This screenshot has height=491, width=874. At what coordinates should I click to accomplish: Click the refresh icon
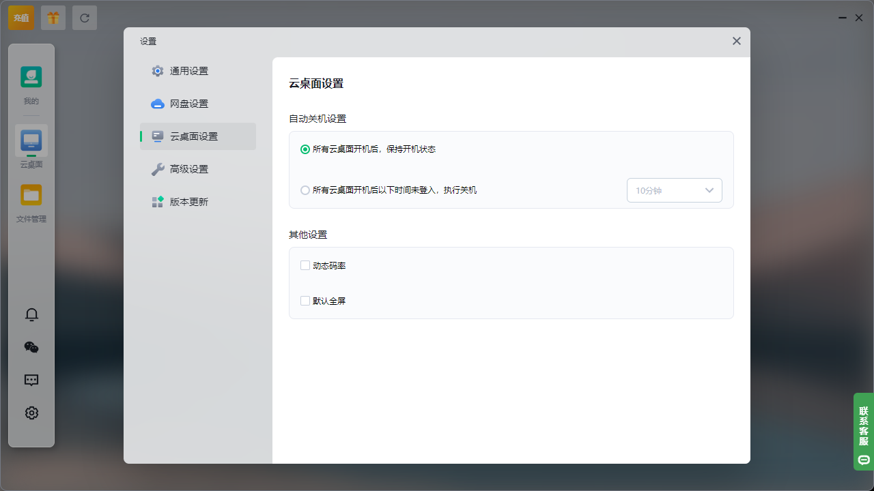[x=85, y=18]
